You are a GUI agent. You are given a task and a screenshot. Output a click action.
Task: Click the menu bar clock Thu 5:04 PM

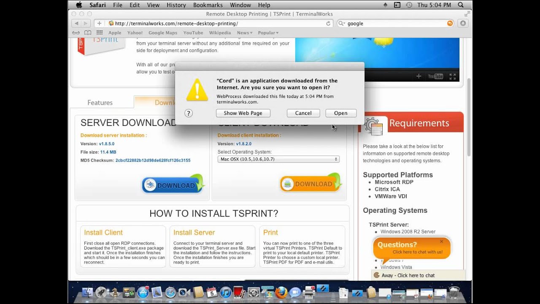[434, 5]
